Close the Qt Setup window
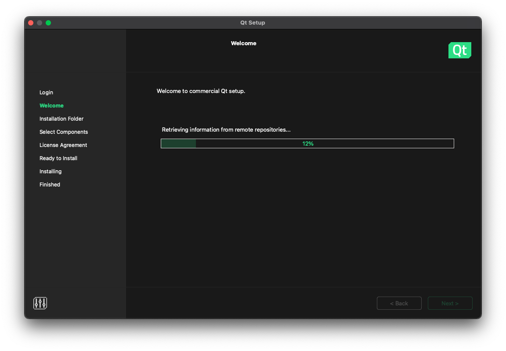506x351 pixels. pos(31,23)
